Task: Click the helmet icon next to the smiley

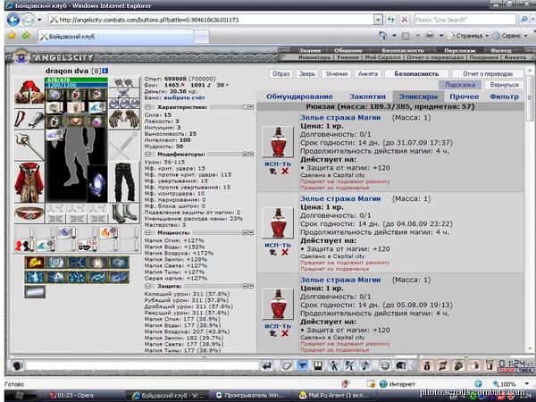Action: [x=400, y=365]
